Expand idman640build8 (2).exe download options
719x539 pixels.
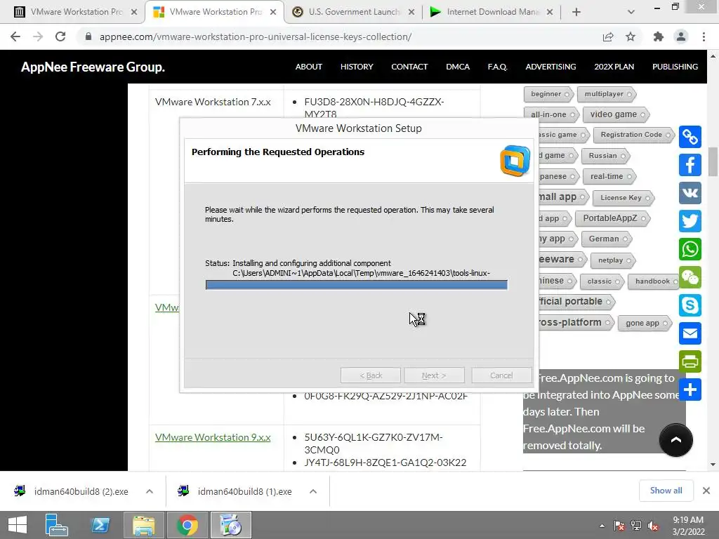point(150,491)
